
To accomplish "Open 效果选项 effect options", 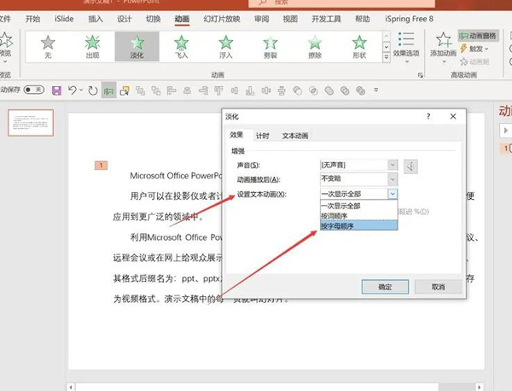I will click(x=406, y=47).
